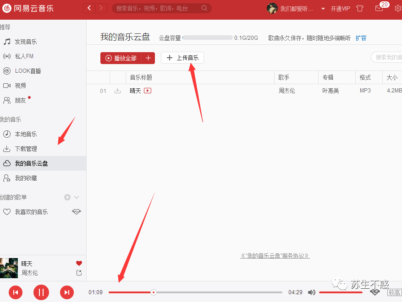The height and width of the screenshot is (302, 402).
Task: Open the user avatar profile
Action: (x=272, y=8)
